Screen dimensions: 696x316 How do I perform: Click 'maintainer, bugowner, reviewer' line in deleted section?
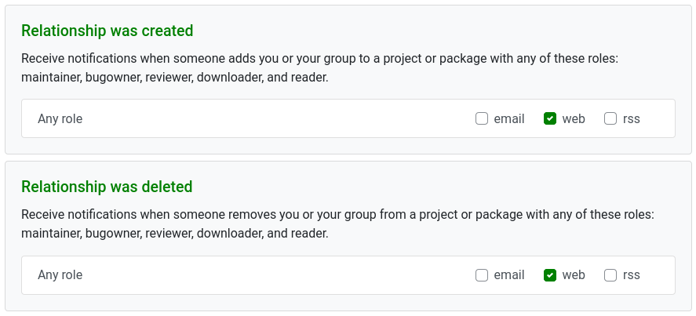click(x=175, y=234)
